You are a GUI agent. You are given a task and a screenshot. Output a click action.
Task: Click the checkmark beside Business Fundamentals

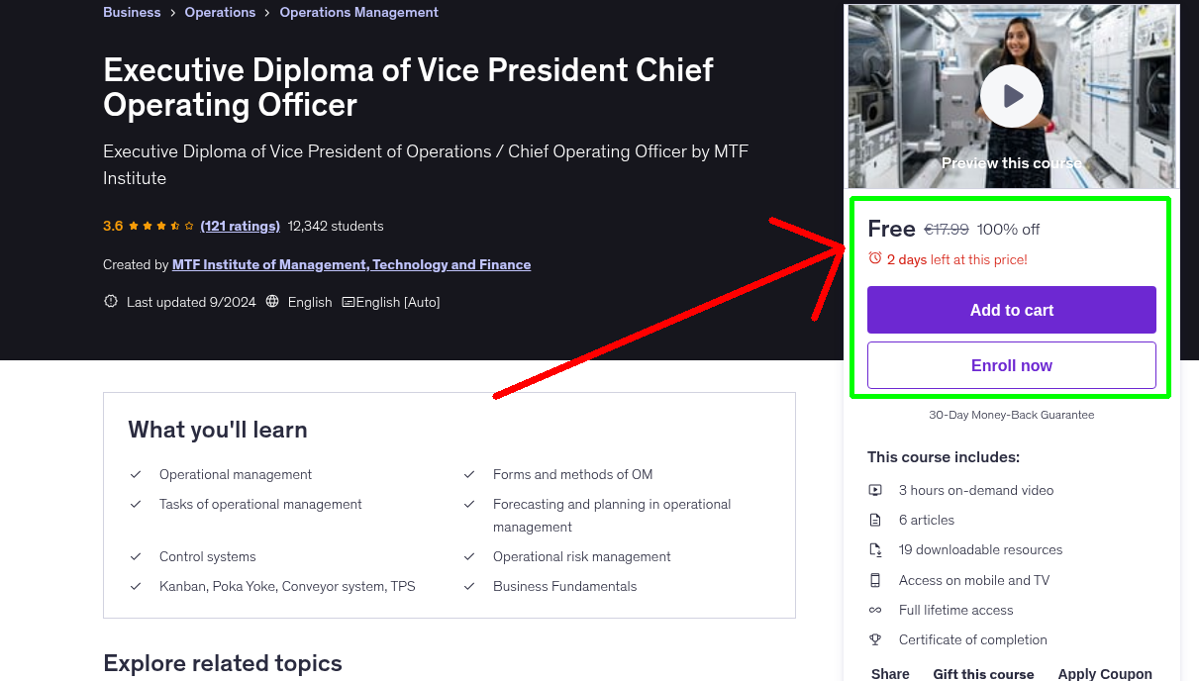(x=469, y=586)
